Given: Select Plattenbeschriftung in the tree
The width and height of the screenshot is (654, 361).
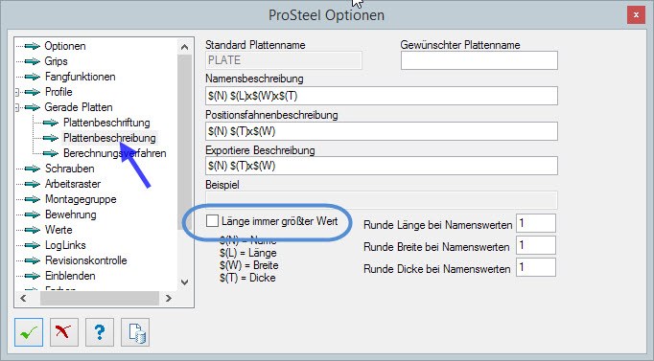Looking at the screenshot, I should pos(106,123).
